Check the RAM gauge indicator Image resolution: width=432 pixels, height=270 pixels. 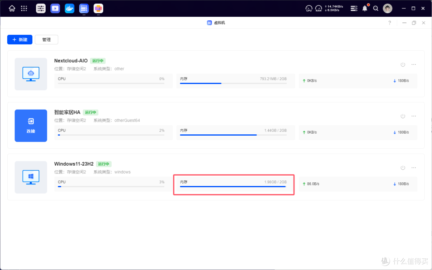(318, 8)
